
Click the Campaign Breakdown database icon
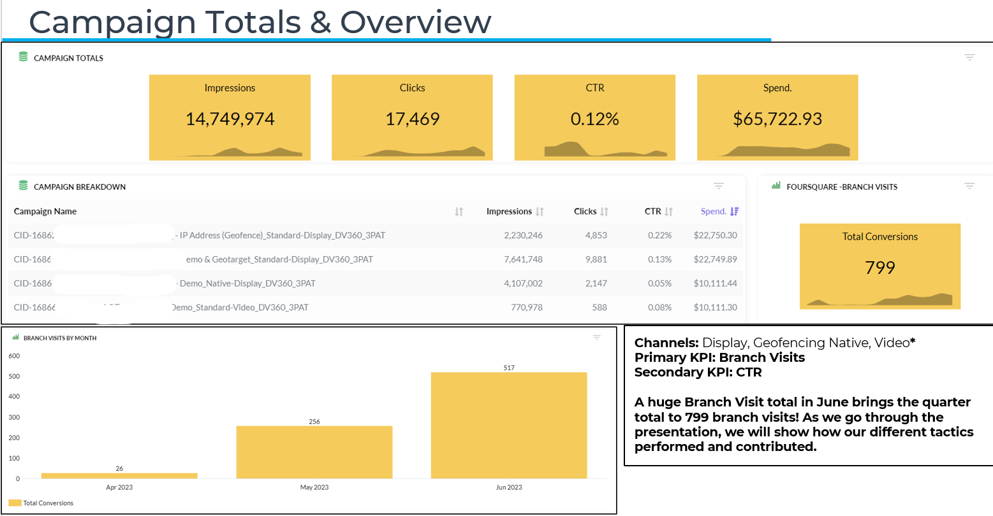click(24, 186)
